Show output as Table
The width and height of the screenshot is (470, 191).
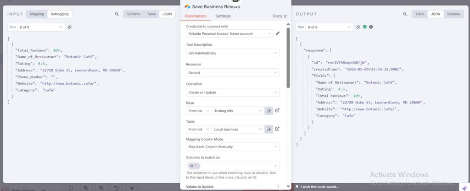pos(420,14)
